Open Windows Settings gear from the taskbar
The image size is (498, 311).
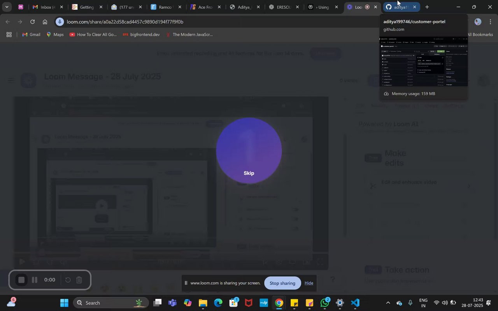[340, 303]
